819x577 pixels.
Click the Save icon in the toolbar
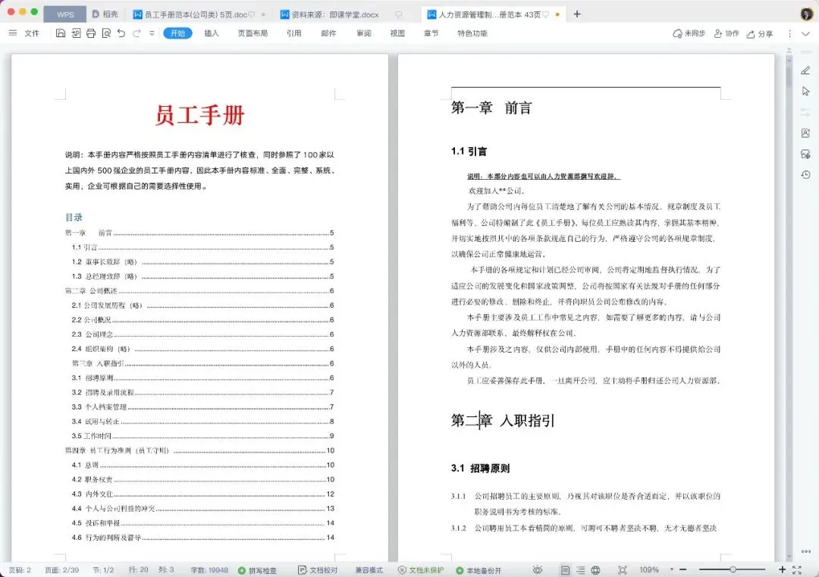pos(61,33)
